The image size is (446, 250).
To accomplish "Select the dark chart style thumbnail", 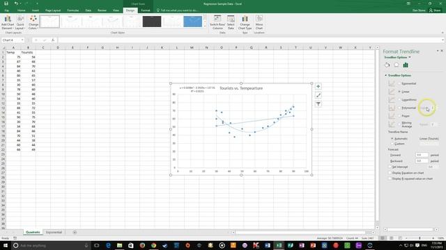I will pos(152,22).
